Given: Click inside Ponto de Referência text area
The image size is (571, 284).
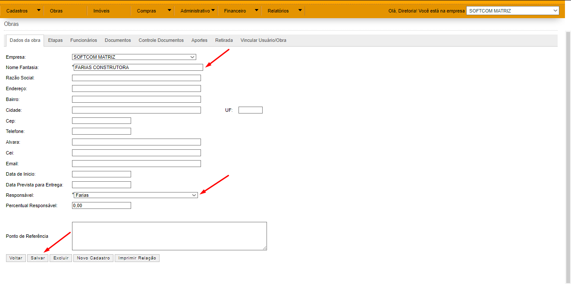Looking at the screenshot, I should [169, 236].
